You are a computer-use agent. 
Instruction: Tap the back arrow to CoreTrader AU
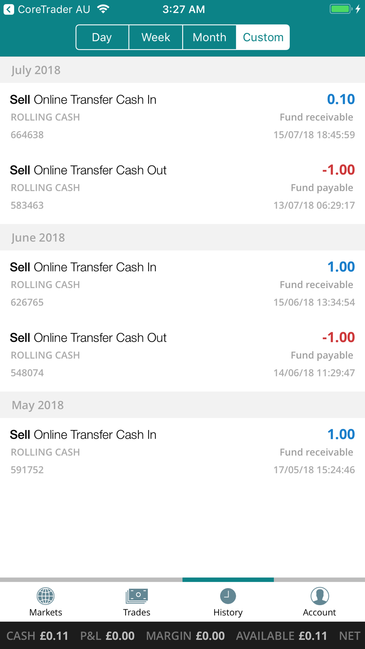pyautogui.click(x=9, y=9)
